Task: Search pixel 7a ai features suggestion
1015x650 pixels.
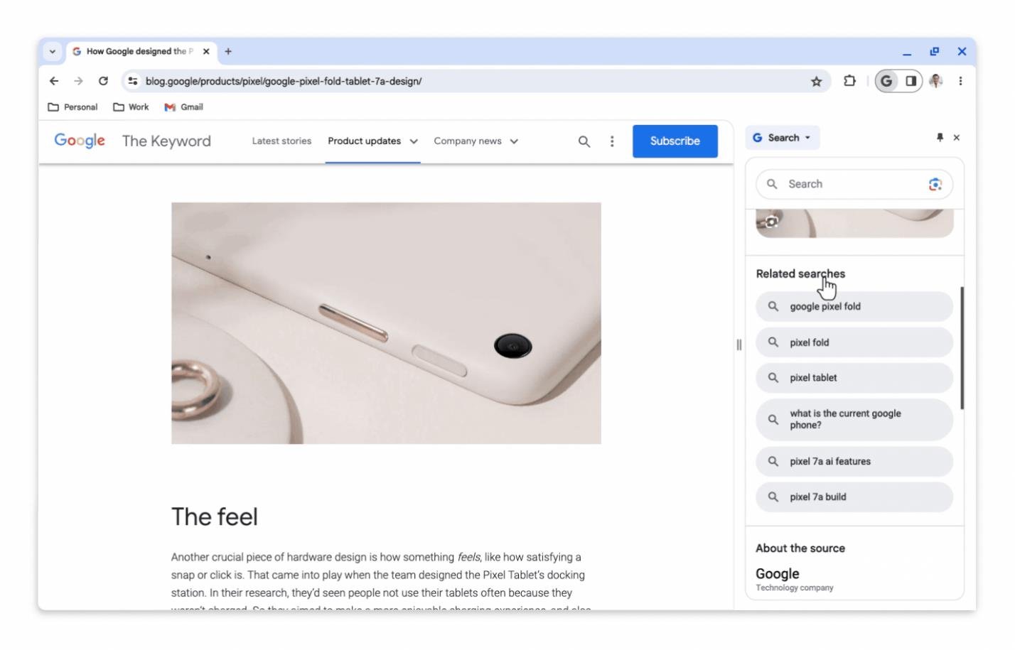Action: click(854, 461)
